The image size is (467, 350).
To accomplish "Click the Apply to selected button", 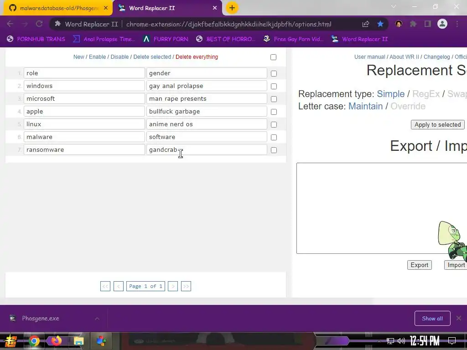I will coord(437,125).
